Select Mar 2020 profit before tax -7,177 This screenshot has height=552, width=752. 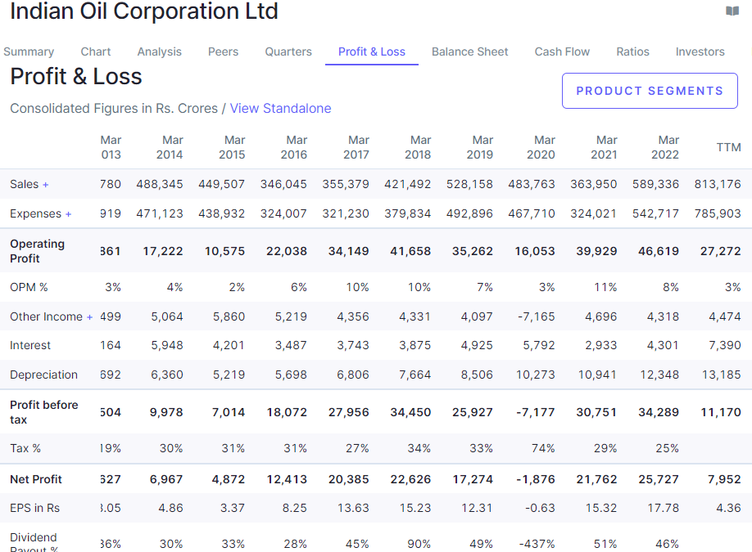pyautogui.click(x=535, y=413)
